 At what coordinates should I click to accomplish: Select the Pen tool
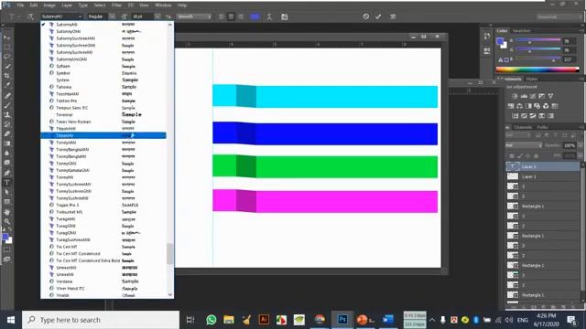pos(6,173)
